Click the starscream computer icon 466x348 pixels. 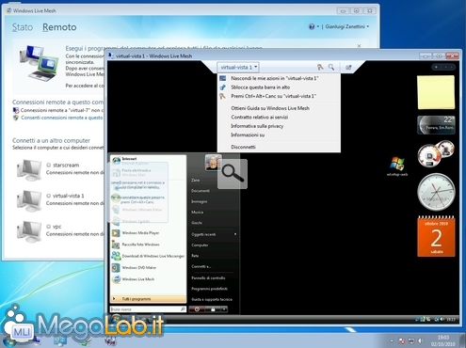click(29, 170)
